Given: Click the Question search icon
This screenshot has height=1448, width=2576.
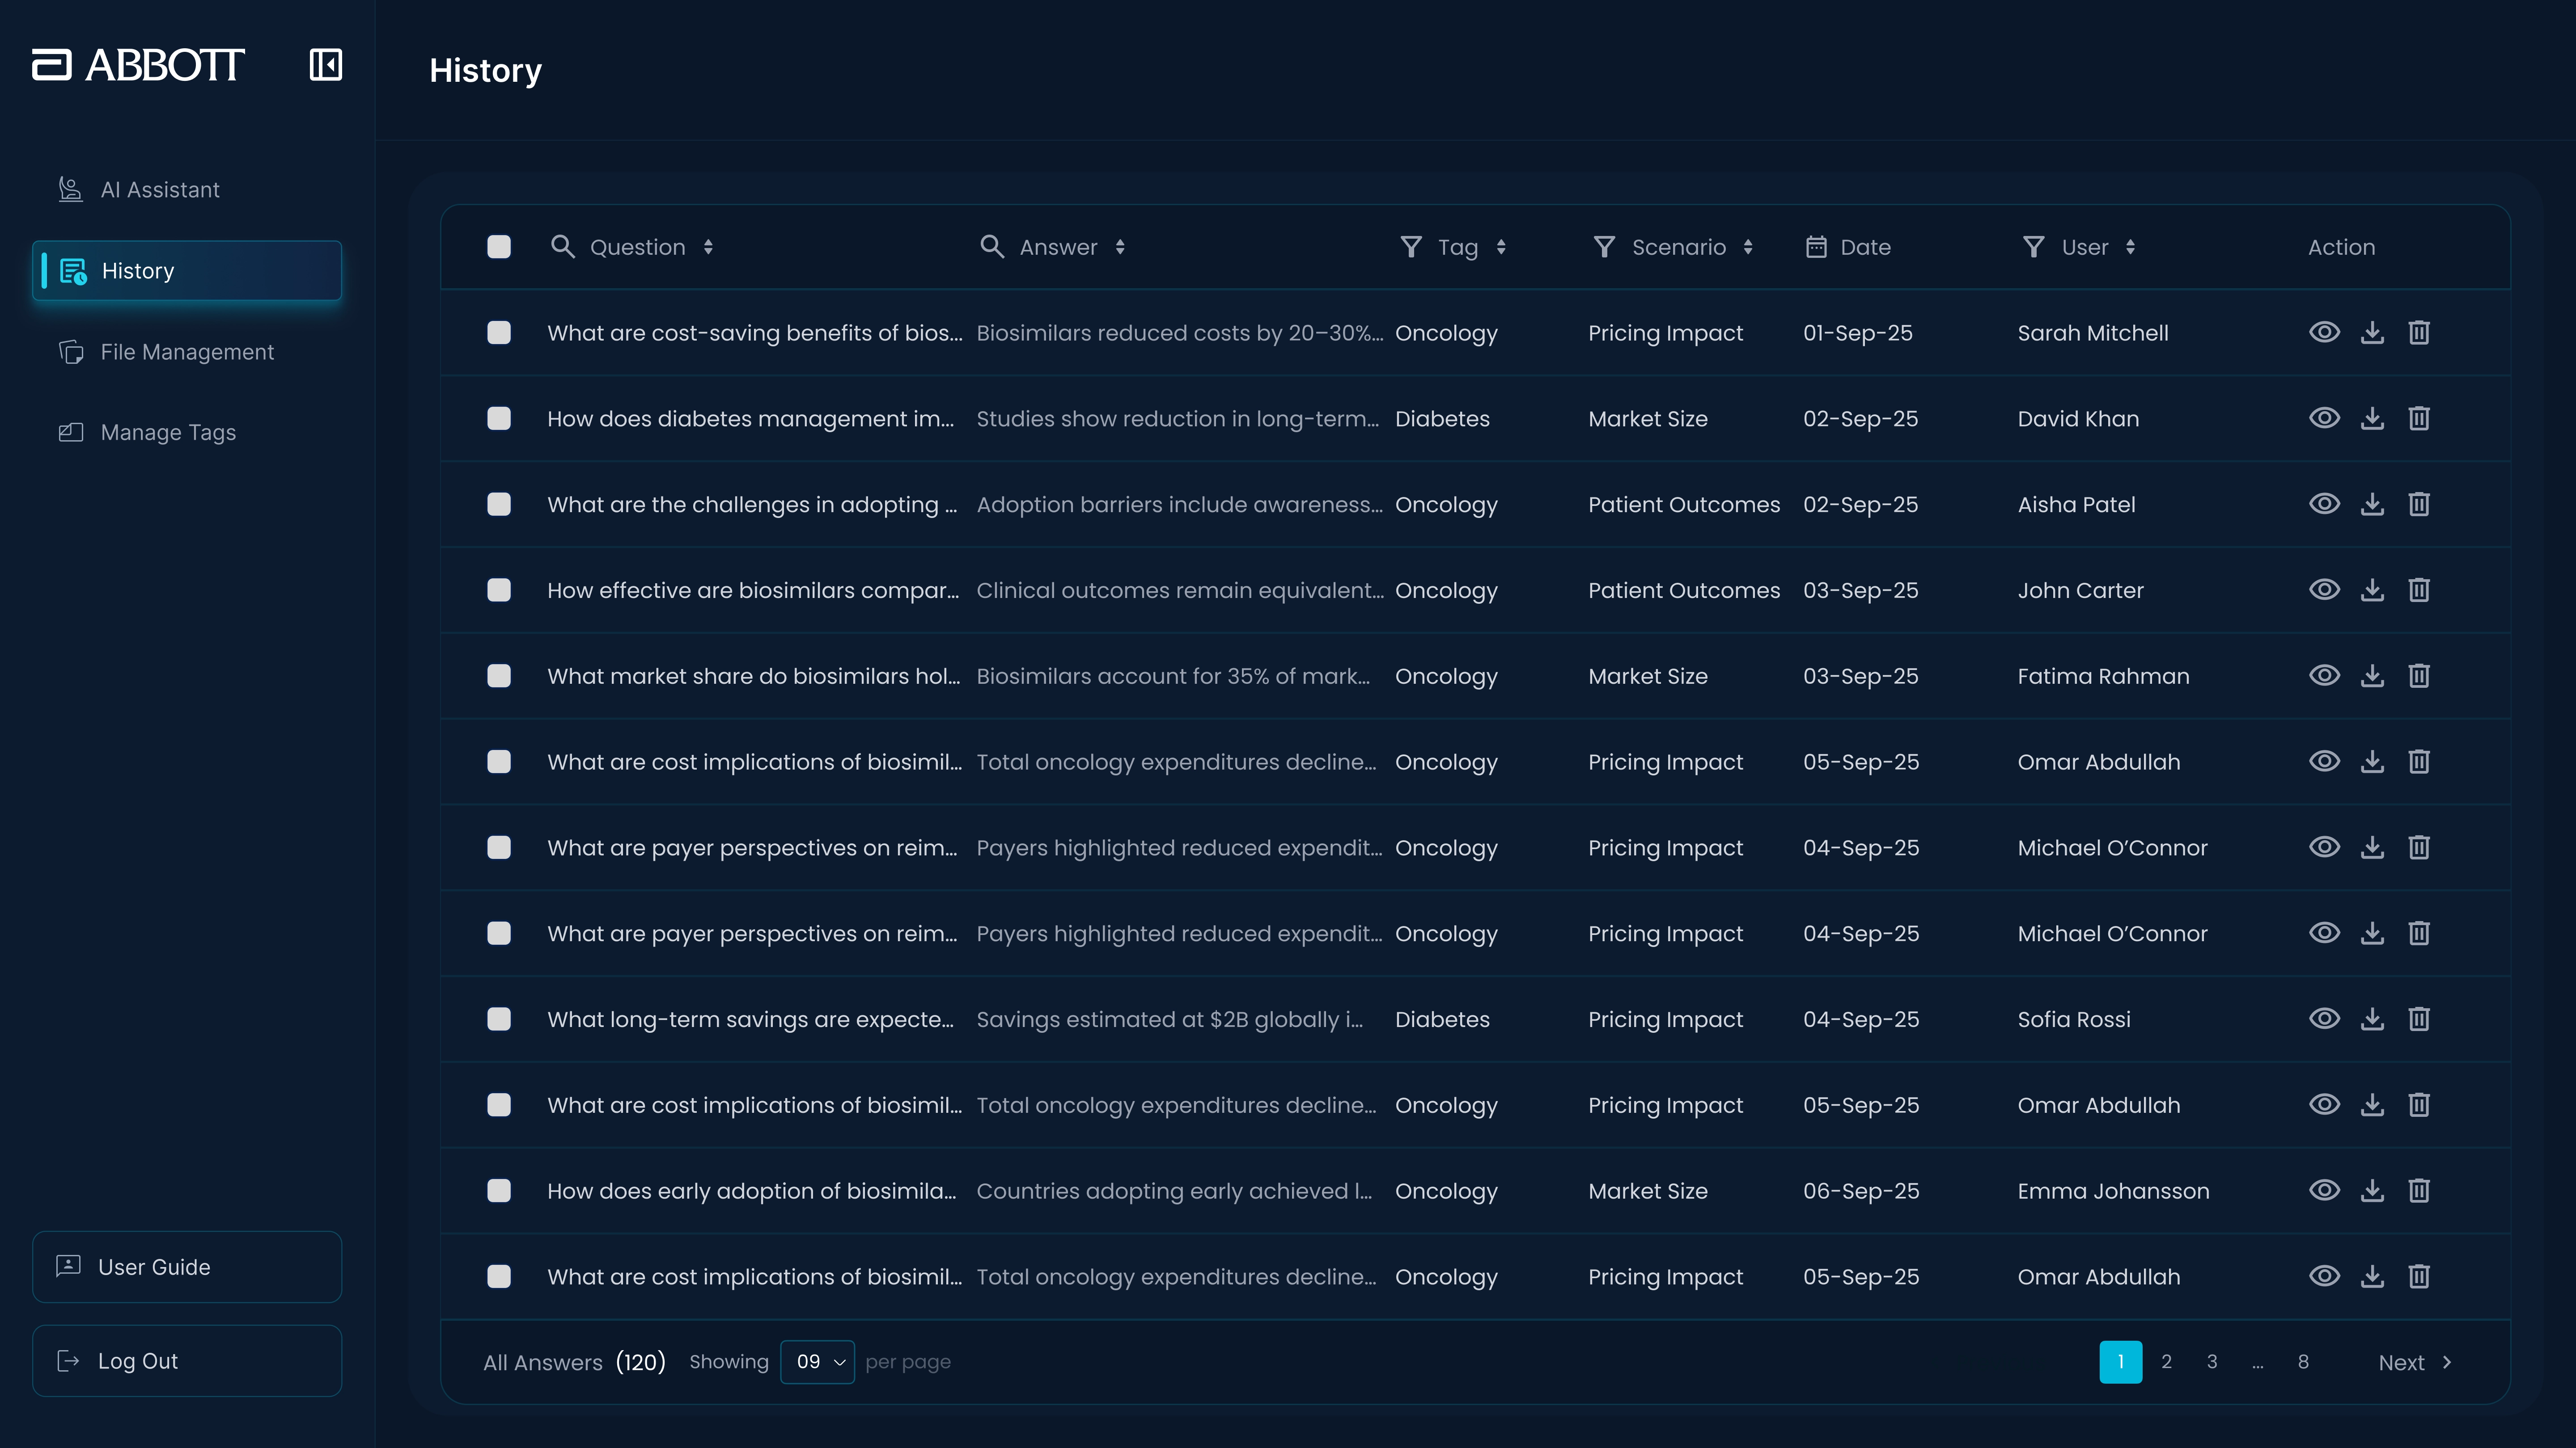Looking at the screenshot, I should 562,247.
